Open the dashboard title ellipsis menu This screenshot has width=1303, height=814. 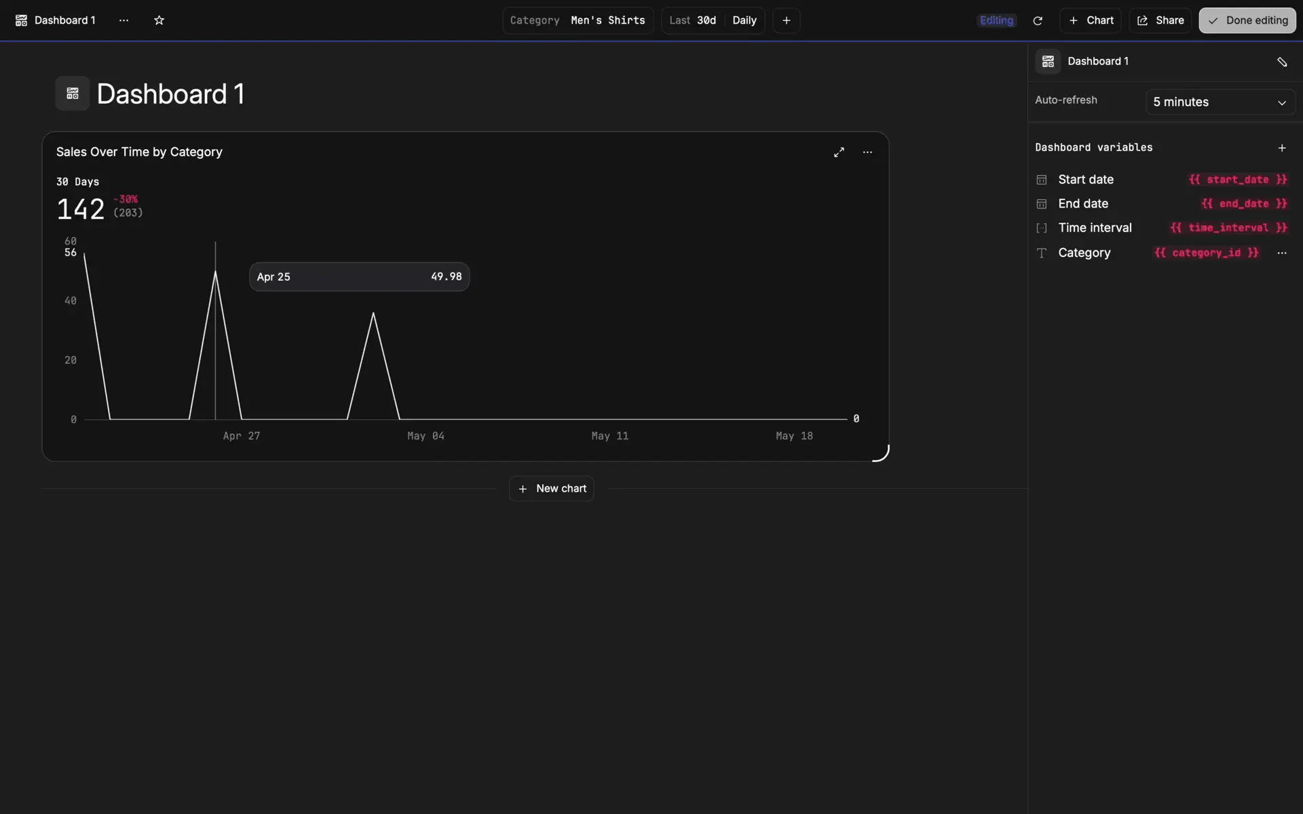(x=124, y=20)
